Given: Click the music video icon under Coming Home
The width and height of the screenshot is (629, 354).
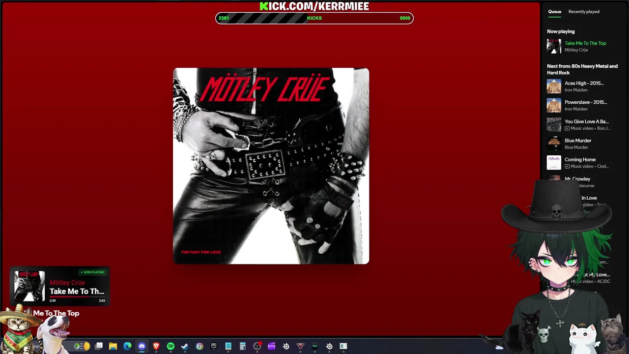Looking at the screenshot, I should (x=567, y=167).
